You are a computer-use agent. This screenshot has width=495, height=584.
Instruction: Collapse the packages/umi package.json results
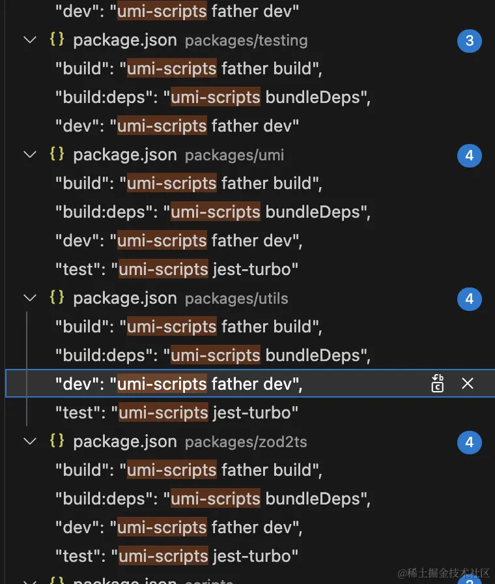pyautogui.click(x=30, y=154)
